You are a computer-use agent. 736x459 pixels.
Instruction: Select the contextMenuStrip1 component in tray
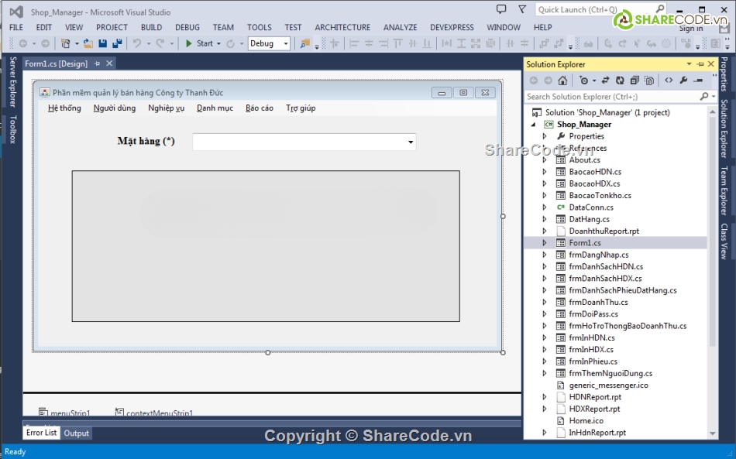coord(154,413)
